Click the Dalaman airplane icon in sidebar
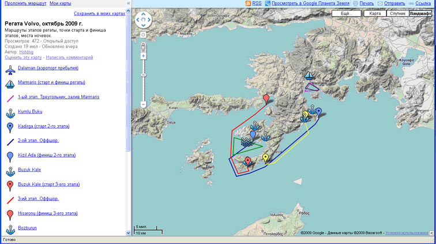This screenshot has height=244, width=436. pyautogui.click(x=10, y=70)
